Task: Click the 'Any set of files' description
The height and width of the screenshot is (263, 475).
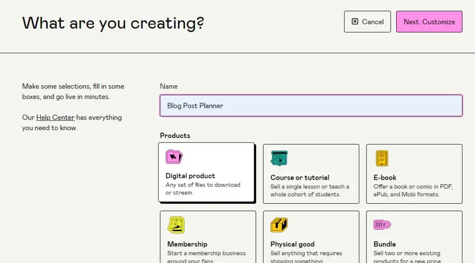Action: click(x=203, y=188)
